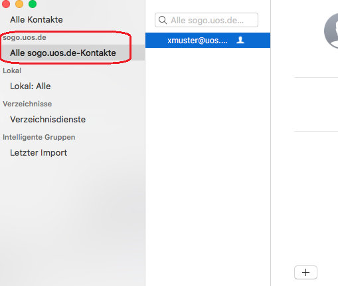Image resolution: width=338 pixels, height=286 pixels.
Task: Open Verzeichnisdienste in the sidebar
Action: (x=48, y=119)
